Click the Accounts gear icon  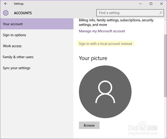[x=6, y=13]
